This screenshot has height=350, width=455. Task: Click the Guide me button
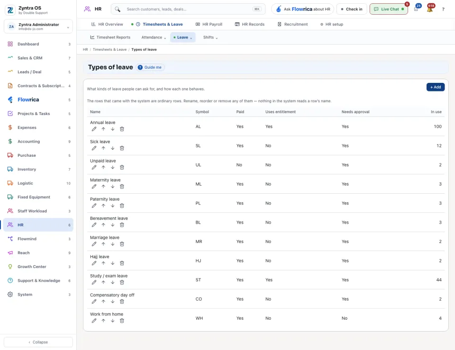tap(150, 67)
